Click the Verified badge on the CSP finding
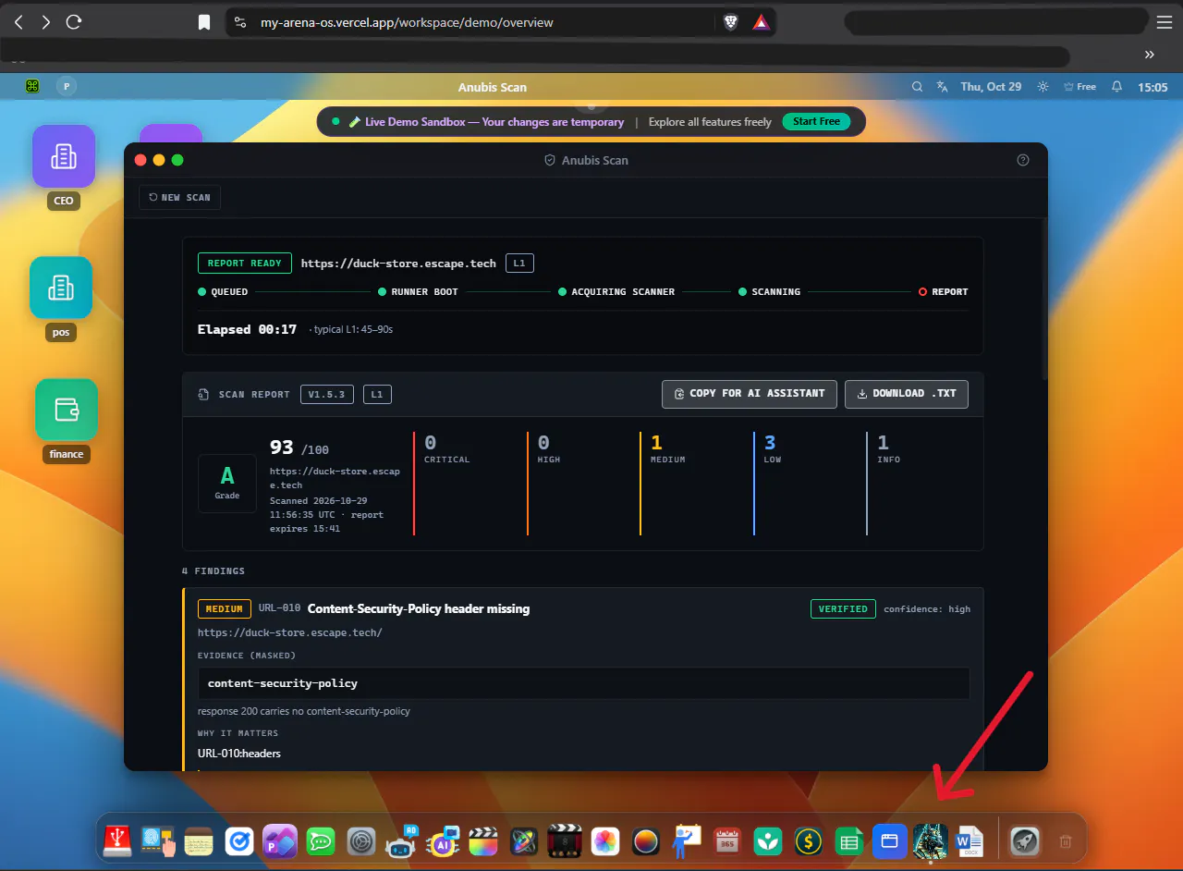This screenshot has width=1183, height=871. point(843,609)
